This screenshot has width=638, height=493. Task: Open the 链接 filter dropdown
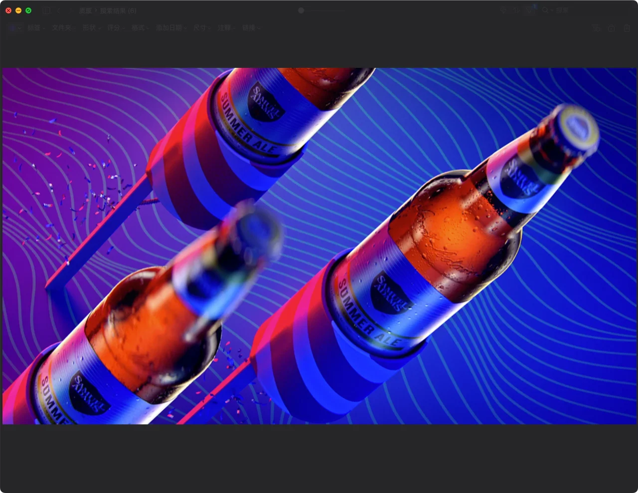(251, 28)
